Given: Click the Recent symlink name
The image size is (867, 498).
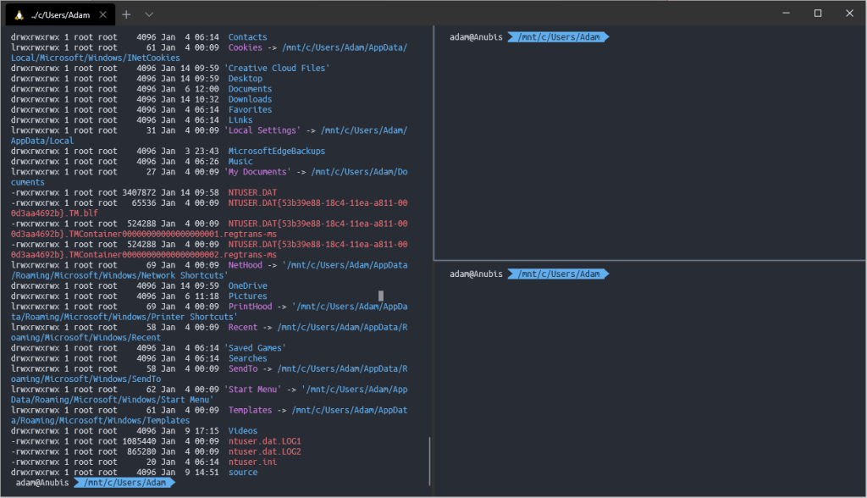Looking at the screenshot, I should (x=243, y=328).
